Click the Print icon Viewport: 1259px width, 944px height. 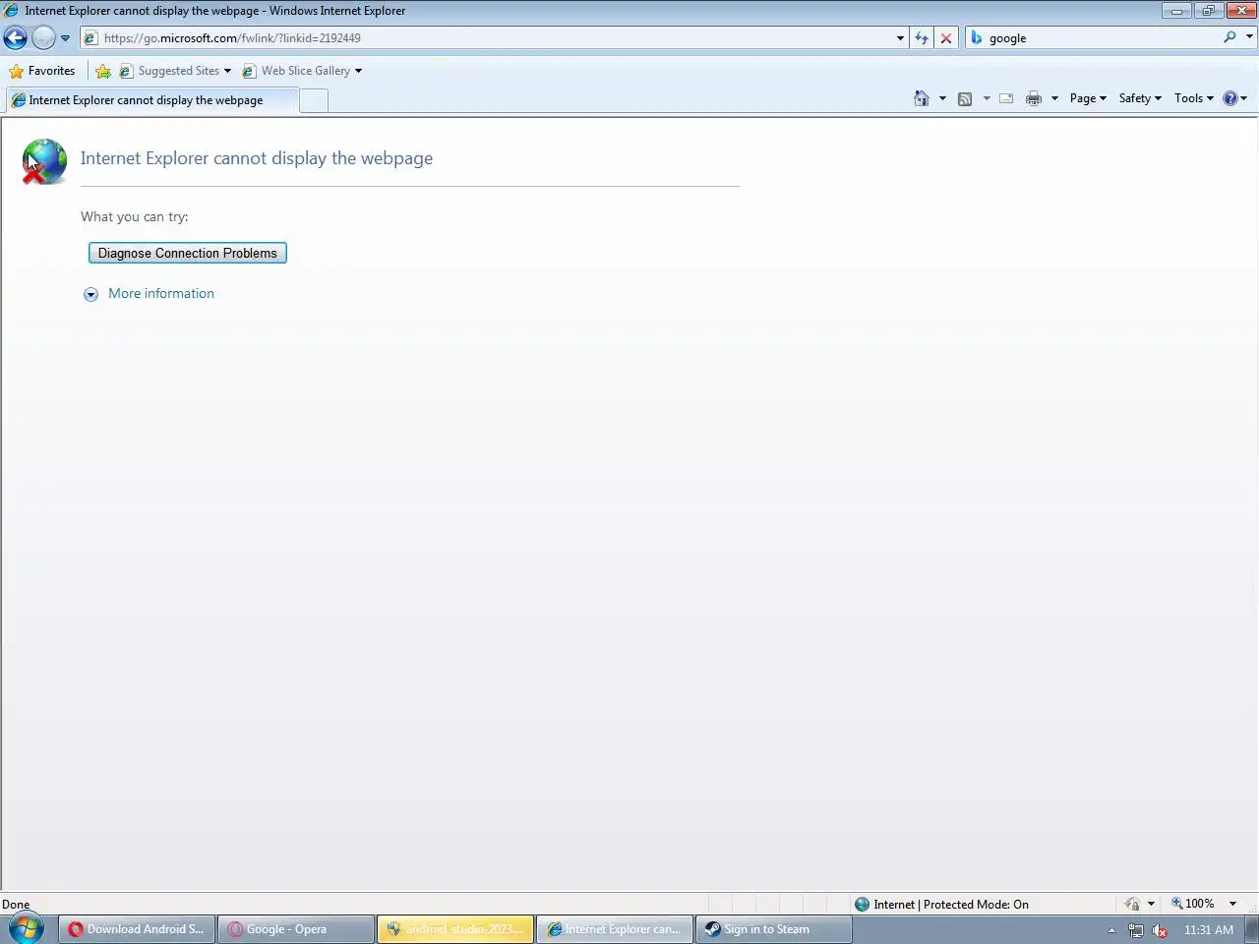tap(1034, 98)
